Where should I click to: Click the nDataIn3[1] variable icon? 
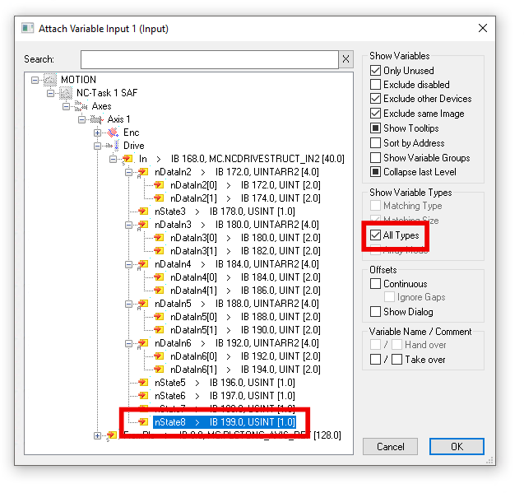[159, 251]
